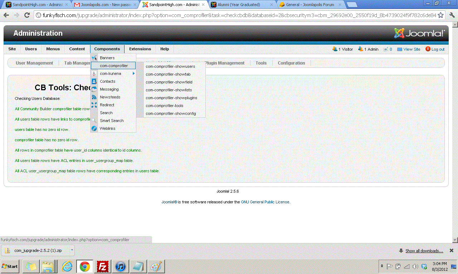
Task: Open the com_jupgrade download options arrow
Action: point(72,250)
